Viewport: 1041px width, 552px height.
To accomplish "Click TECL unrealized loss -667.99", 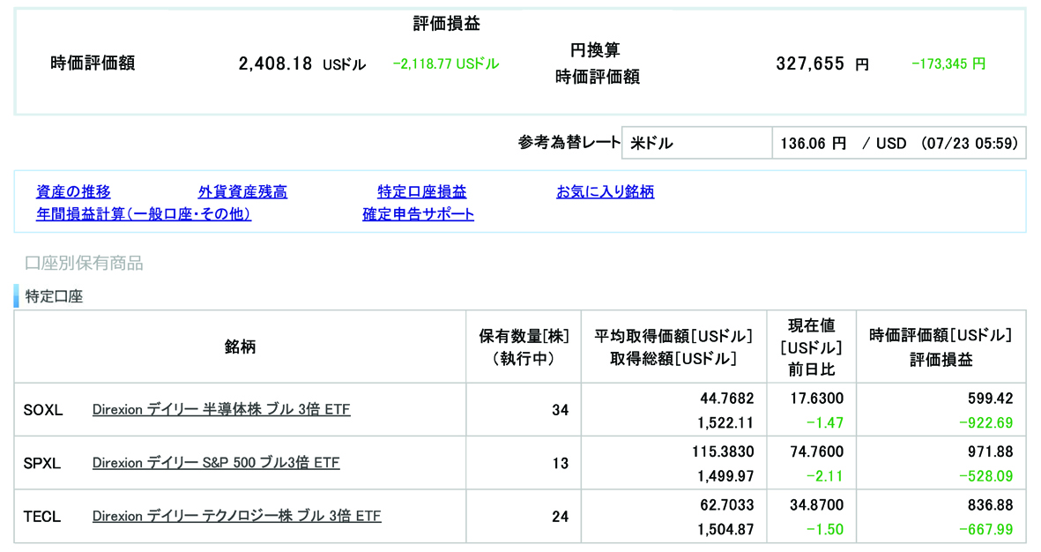I will tap(985, 529).
